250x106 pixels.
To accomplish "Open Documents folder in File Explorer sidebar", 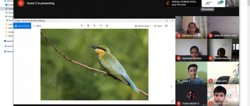I will (9, 12).
